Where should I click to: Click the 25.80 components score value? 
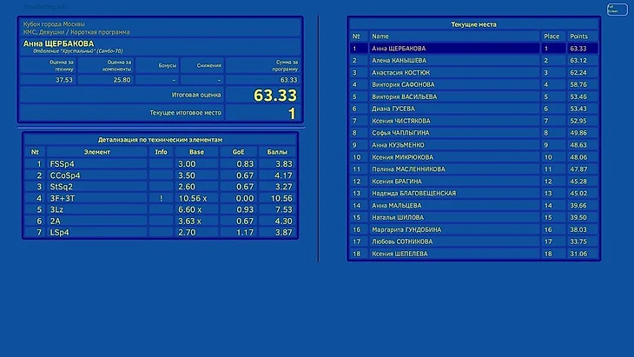(x=122, y=80)
